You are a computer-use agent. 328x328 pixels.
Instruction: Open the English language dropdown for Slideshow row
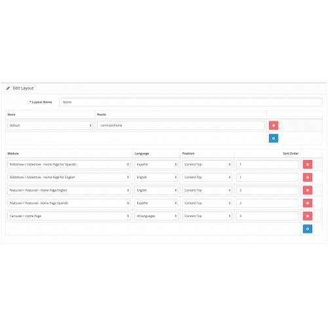click(x=156, y=177)
